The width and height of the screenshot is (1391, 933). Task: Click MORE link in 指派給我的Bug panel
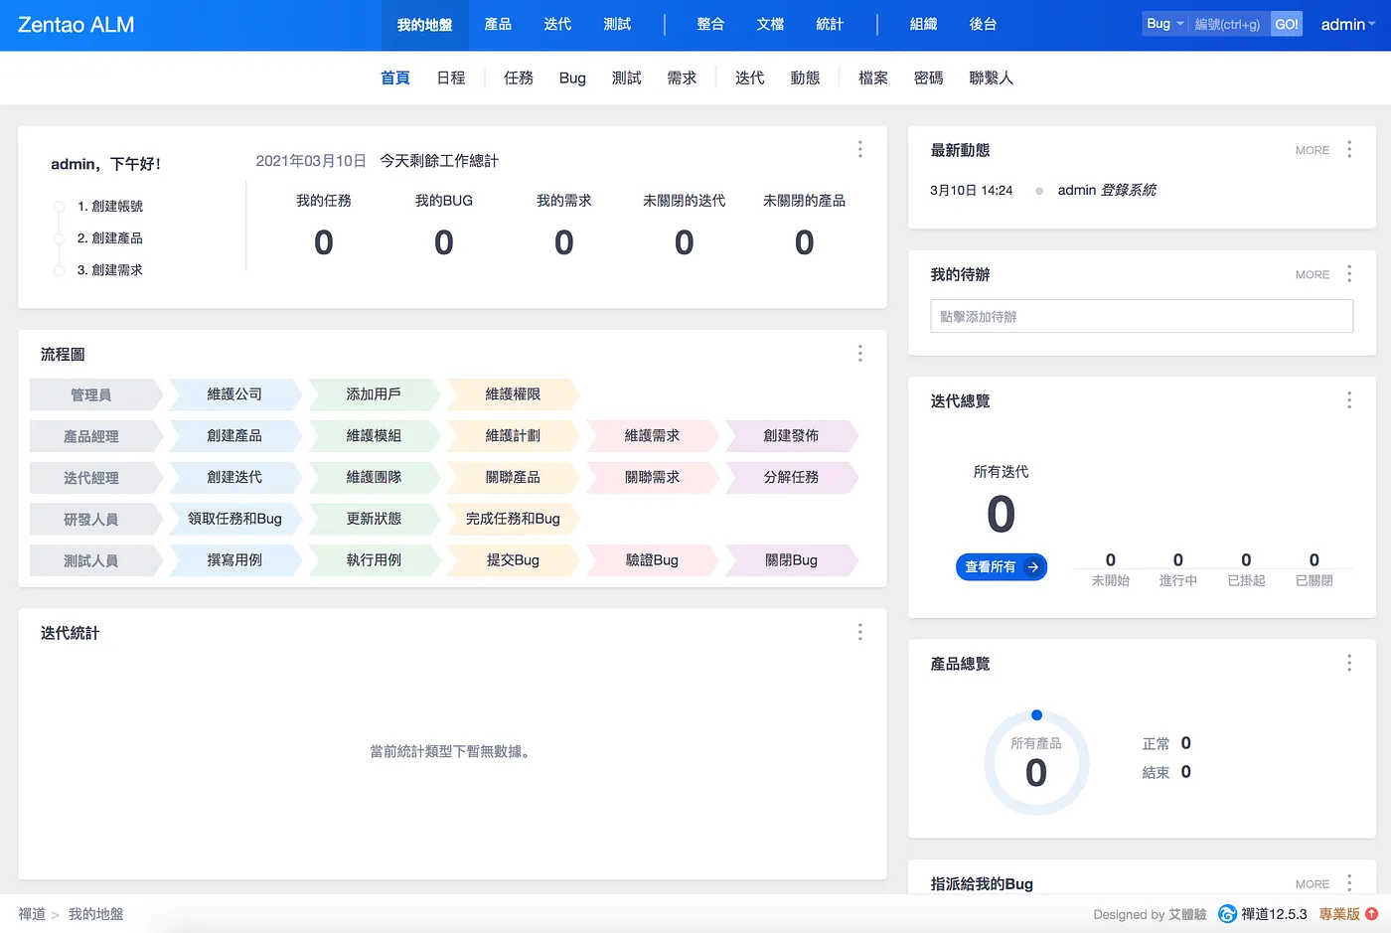pos(1313,883)
